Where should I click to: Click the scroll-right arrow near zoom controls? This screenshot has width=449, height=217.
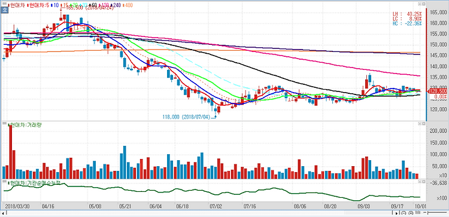(396, 213)
